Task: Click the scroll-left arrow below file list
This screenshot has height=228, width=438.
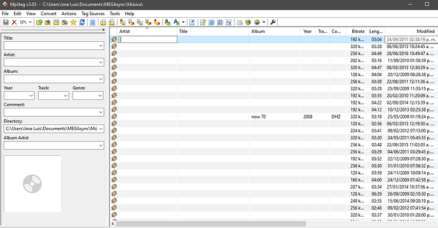Action: click(113, 224)
